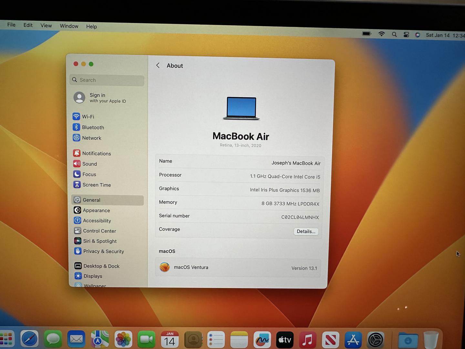
Task: Open Maps from the Dock
Action: (100, 340)
